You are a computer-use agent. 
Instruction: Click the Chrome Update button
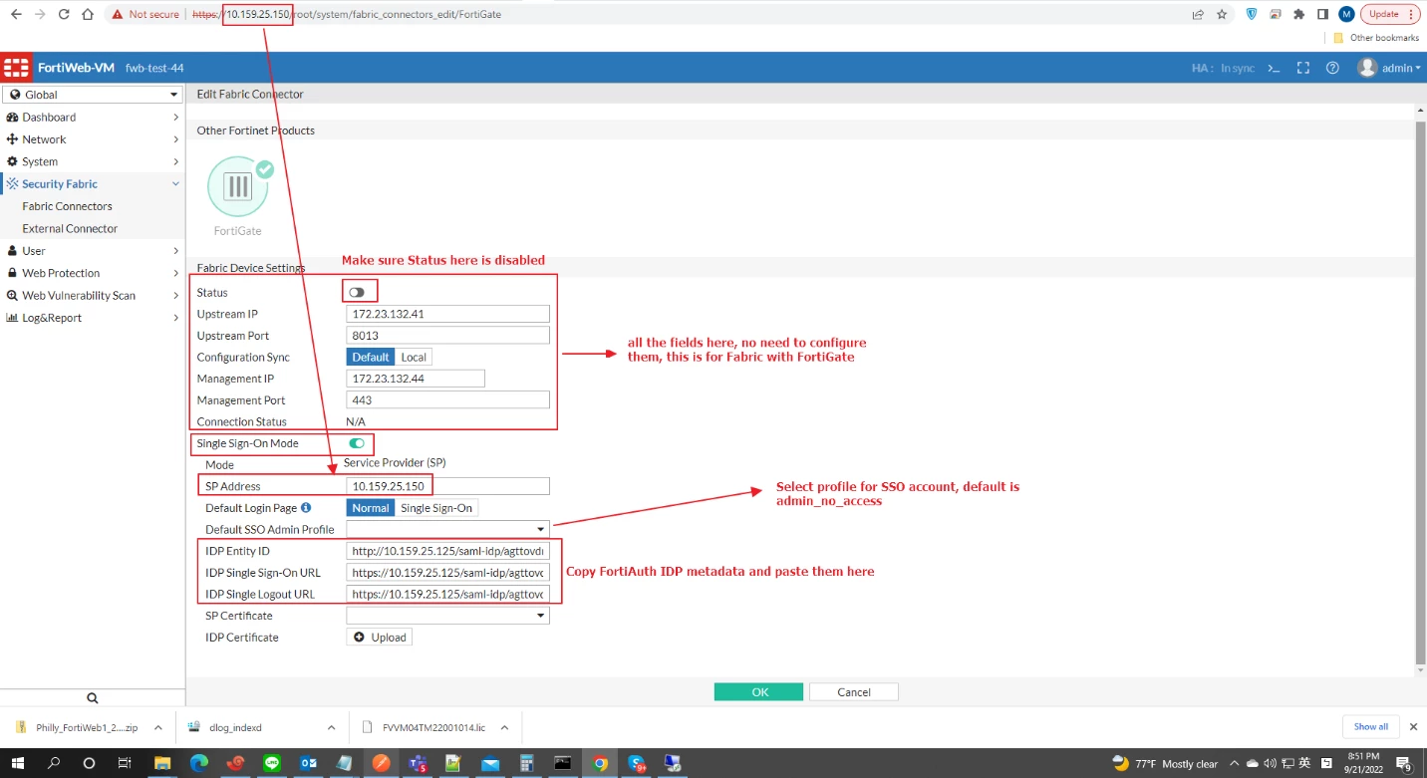[x=1390, y=14]
